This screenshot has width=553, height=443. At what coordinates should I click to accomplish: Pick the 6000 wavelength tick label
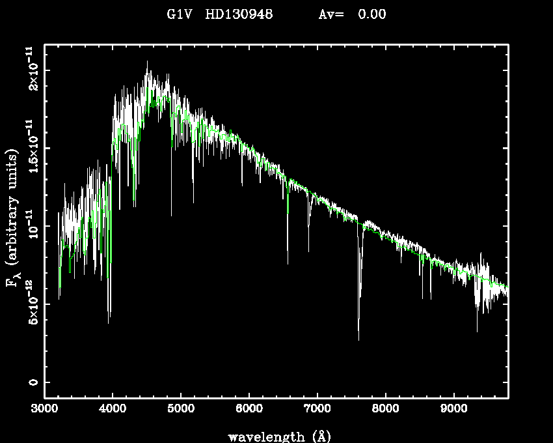(x=249, y=410)
